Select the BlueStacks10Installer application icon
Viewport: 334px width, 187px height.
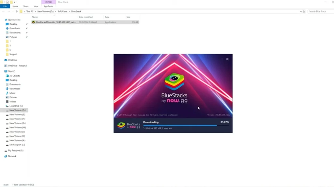[x=34, y=22]
